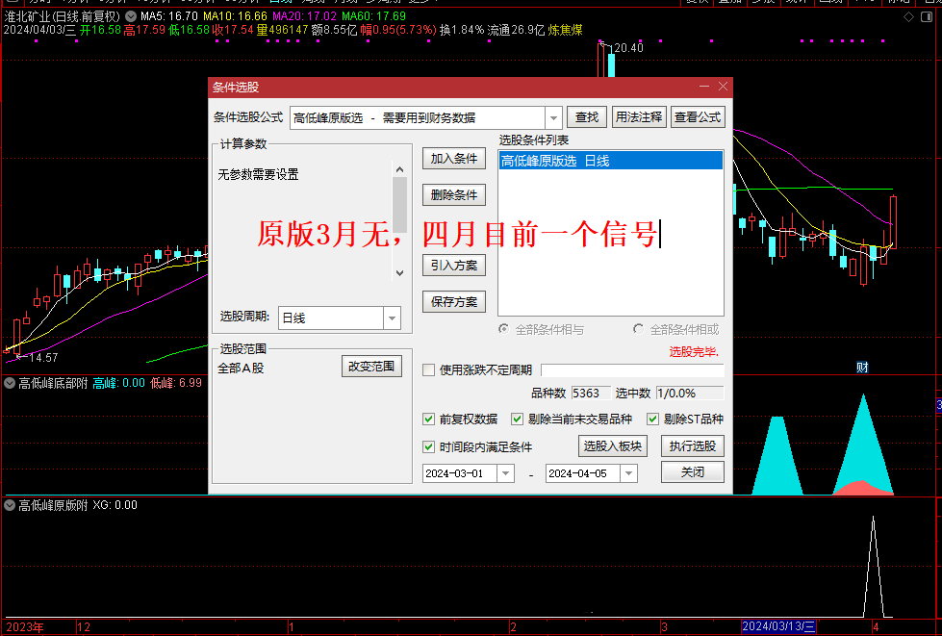Click the circular arrow icon beside 淮北矿业 title
The height and width of the screenshot is (636, 942).
coord(130,16)
